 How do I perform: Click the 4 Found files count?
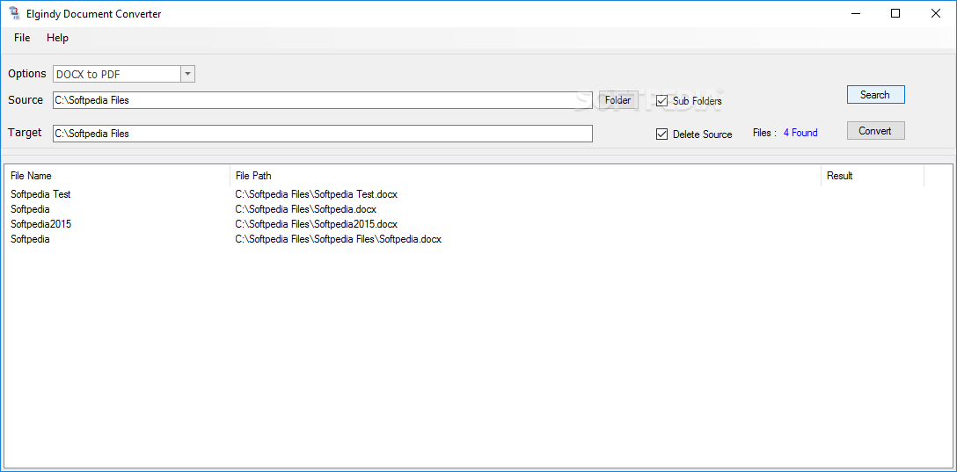pos(800,133)
